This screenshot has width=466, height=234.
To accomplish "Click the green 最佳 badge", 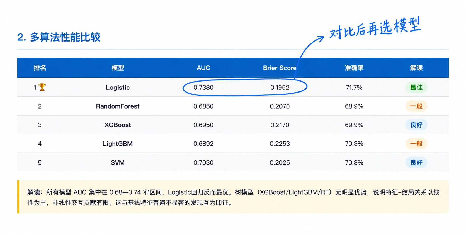I will coord(416,87).
